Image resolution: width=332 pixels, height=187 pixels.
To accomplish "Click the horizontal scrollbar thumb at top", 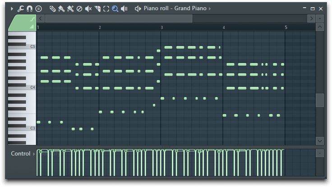I will click(118, 18).
